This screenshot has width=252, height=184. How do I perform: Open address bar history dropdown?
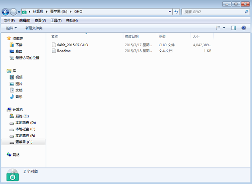[170, 12]
